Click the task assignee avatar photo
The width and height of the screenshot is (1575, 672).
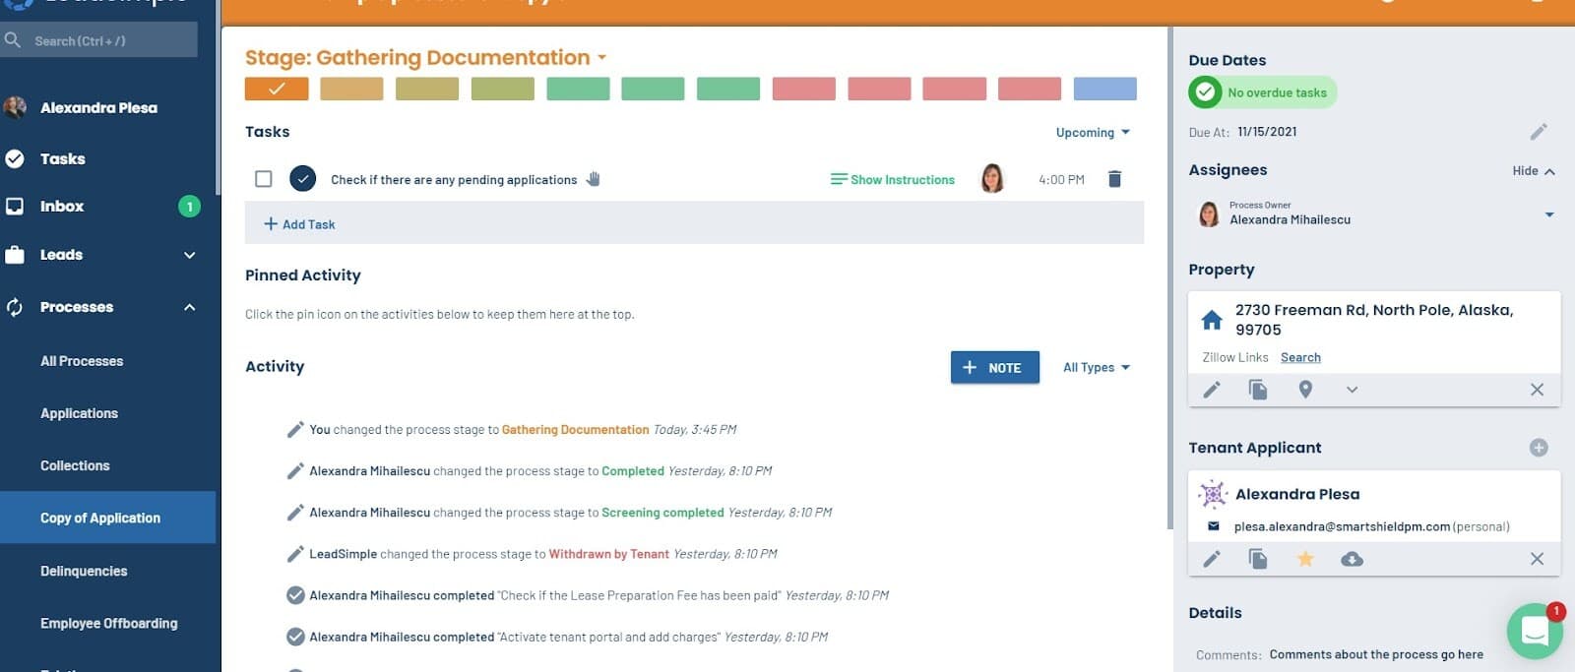[x=992, y=178]
